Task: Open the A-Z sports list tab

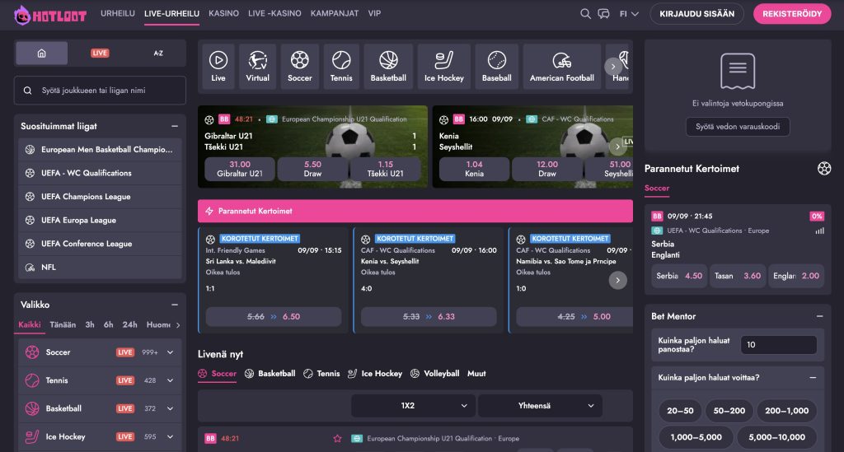Action: pos(158,54)
